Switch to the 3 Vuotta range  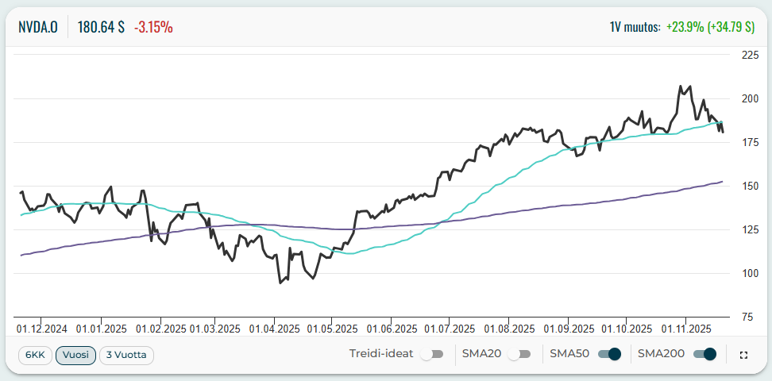(126, 355)
